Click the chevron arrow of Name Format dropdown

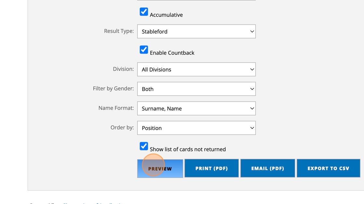252,108
